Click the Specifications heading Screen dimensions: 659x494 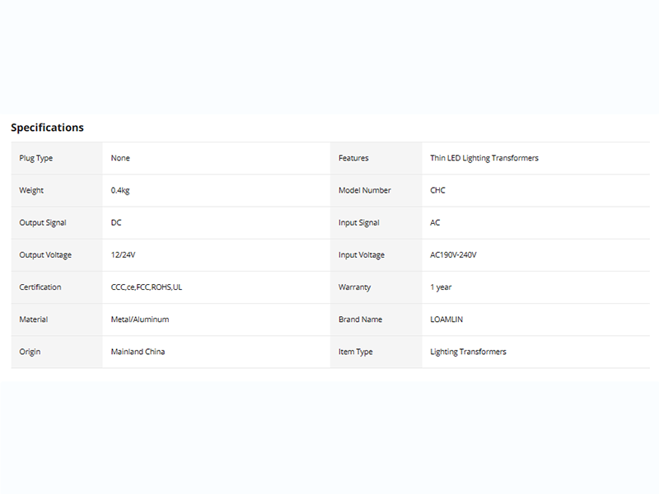pyautogui.click(x=47, y=128)
